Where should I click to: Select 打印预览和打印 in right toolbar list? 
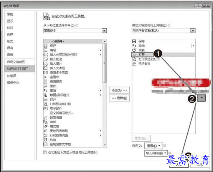tap(149, 59)
